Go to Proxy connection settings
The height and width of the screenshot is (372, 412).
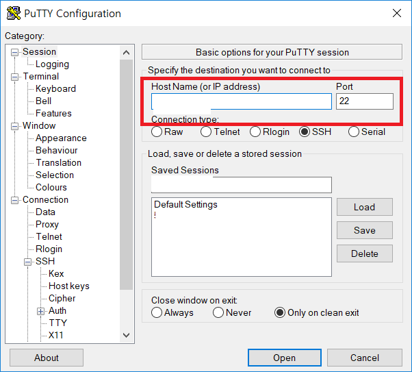click(x=47, y=225)
